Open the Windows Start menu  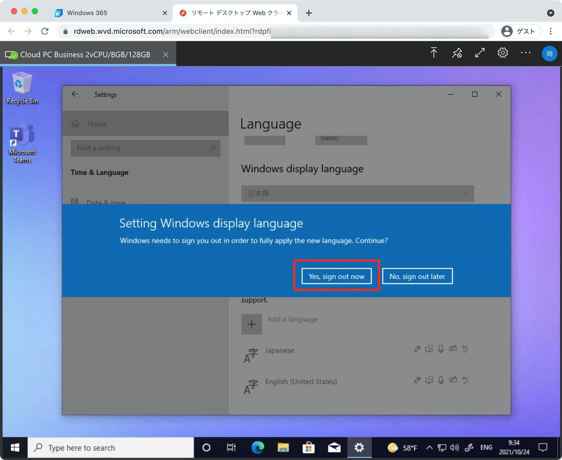click(15, 448)
